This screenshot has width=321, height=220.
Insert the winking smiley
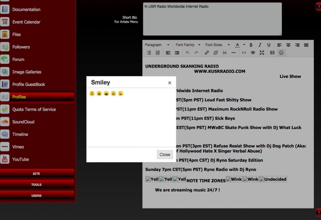[x=121, y=93]
